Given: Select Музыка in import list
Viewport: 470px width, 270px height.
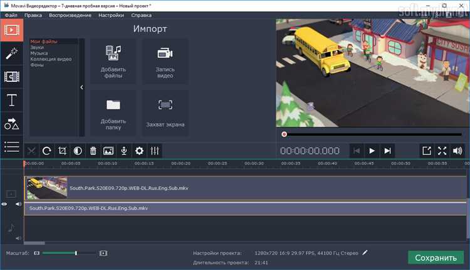Looking at the screenshot, I should coord(39,53).
